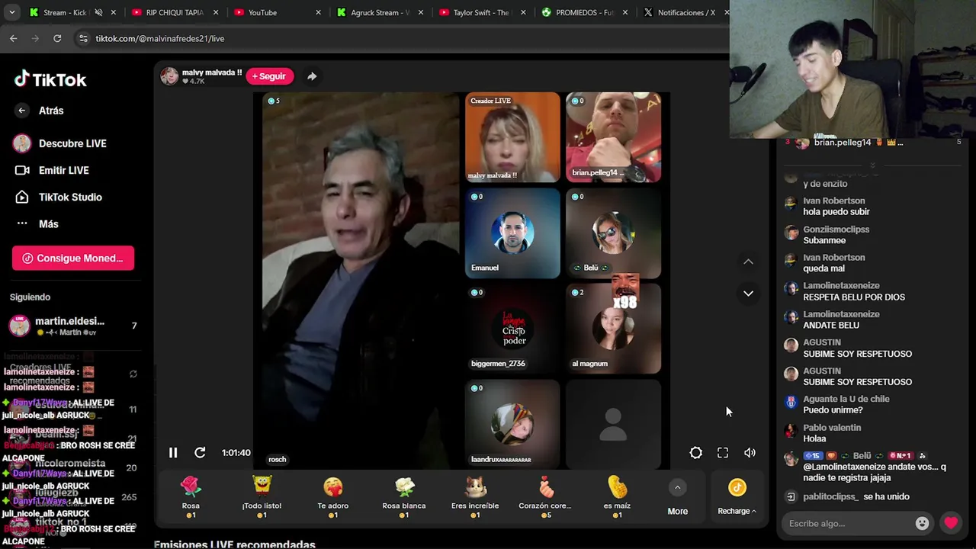Image resolution: width=976 pixels, height=549 pixels.
Task: Close the YouTube tab
Action: pos(318,12)
